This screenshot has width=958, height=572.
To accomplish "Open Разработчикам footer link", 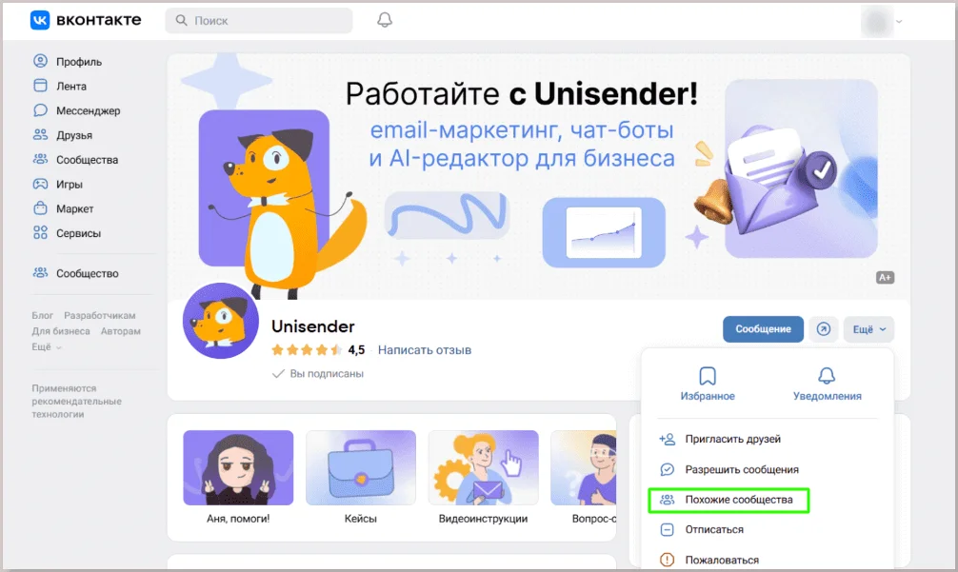I will point(100,316).
